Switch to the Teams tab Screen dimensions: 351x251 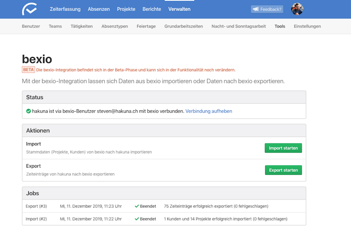coord(55,26)
